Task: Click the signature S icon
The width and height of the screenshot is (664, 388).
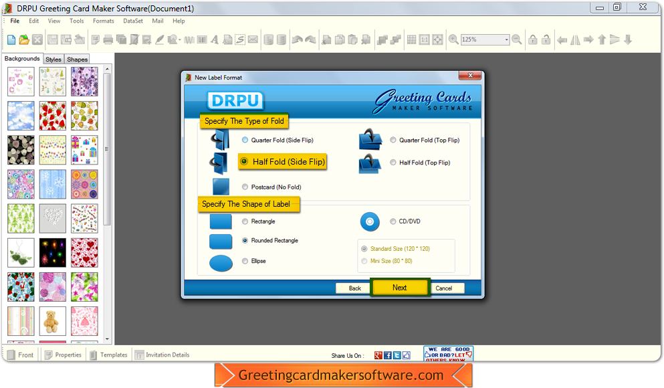Action: (x=240, y=40)
